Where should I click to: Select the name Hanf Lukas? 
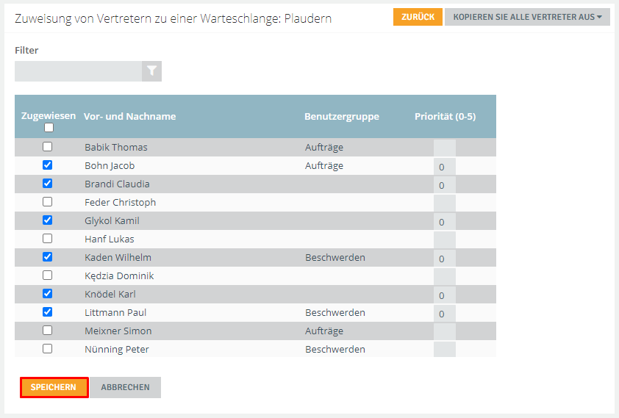click(x=110, y=239)
